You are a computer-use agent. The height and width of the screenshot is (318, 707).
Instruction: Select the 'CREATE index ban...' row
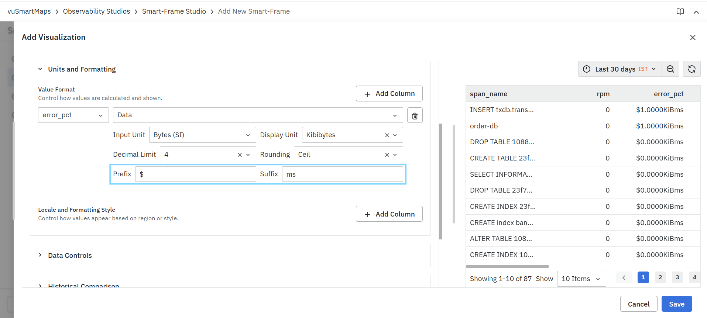[x=583, y=223]
